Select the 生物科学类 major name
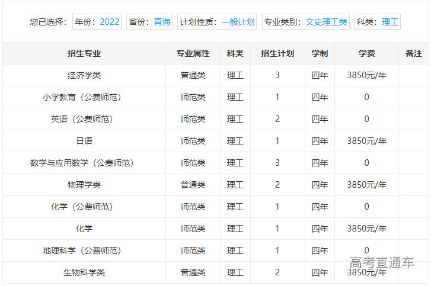Image resolution: width=431 pixels, height=286 pixels. coord(84,272)
